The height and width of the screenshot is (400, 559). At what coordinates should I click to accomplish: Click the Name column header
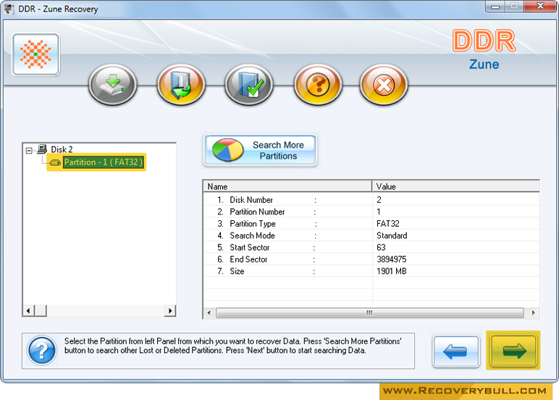coord(287,187)
